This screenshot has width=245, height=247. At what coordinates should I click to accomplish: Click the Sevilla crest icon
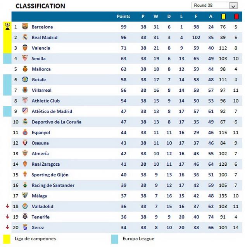[25, 58]
